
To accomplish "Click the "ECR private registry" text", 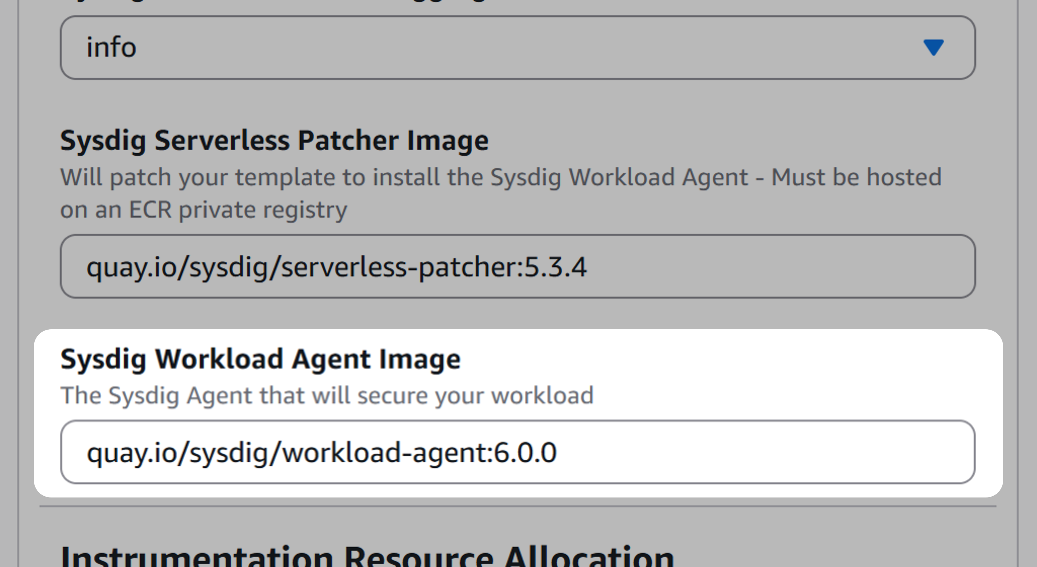I will click(238, 210).
